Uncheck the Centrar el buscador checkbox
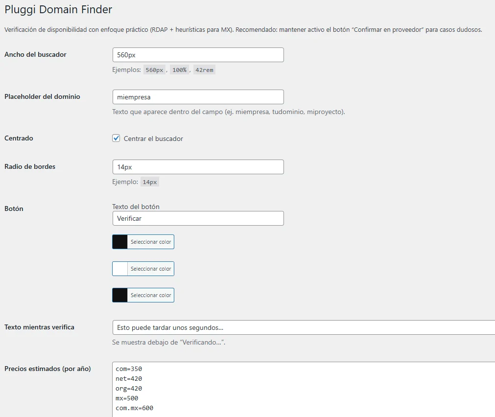The height and width of the screenshot is (417, 495). click(x=116, y=139)
